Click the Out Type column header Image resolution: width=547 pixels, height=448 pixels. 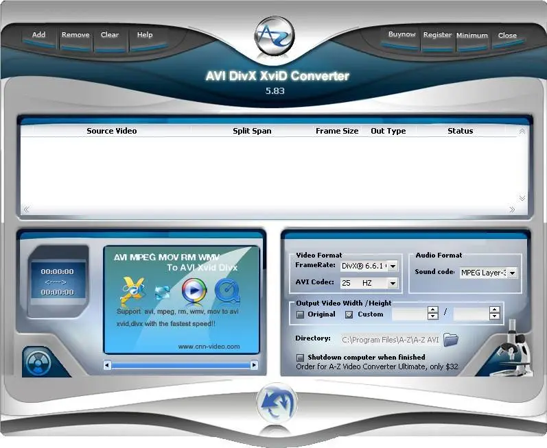tap(388, 131)
